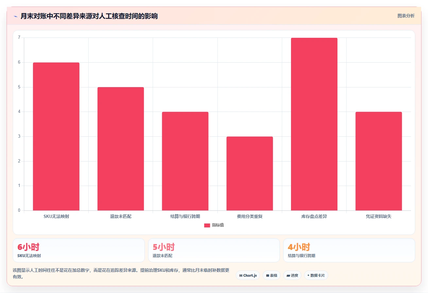
Task: Click the y-axis value 3
Action: pos(19,136)
